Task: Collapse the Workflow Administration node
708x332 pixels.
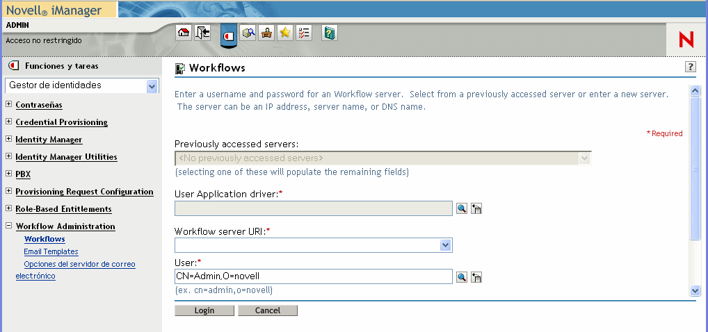Action: [8, 226]
